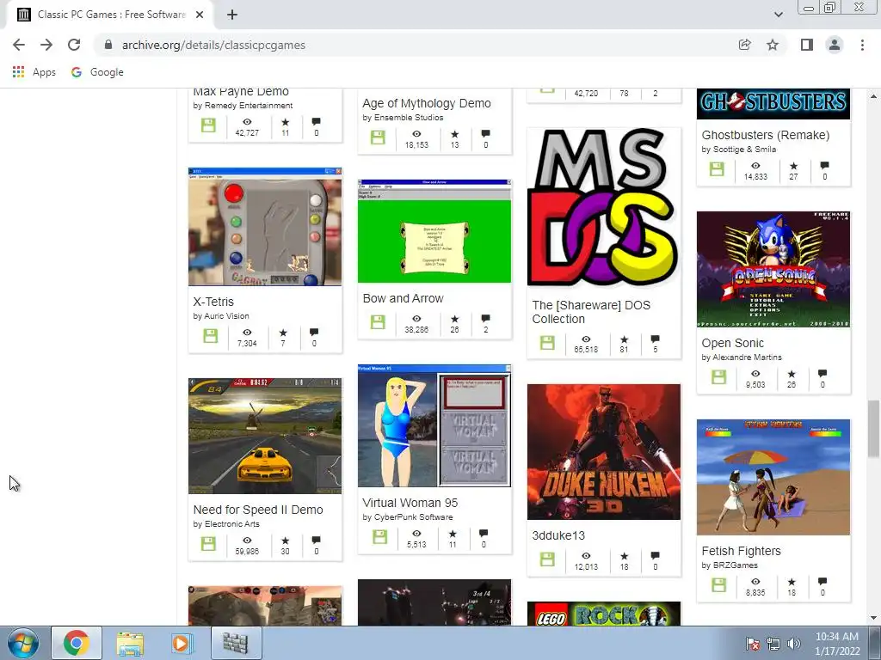
Task: Click DOS Collection favorites star
Action: tap(624, 339)
